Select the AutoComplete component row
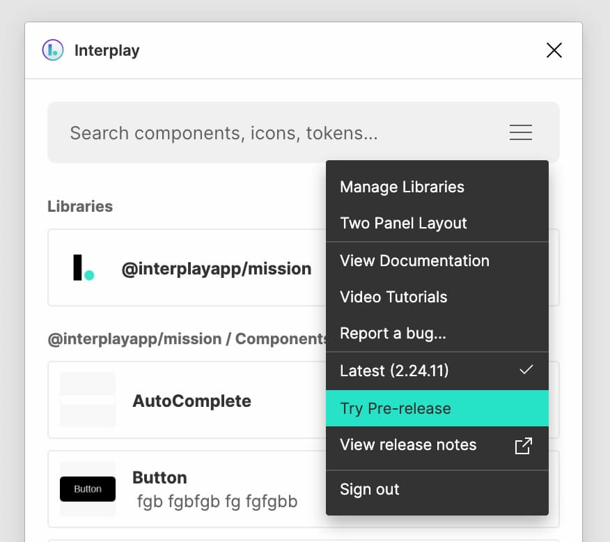 click(x=304, y=400)
